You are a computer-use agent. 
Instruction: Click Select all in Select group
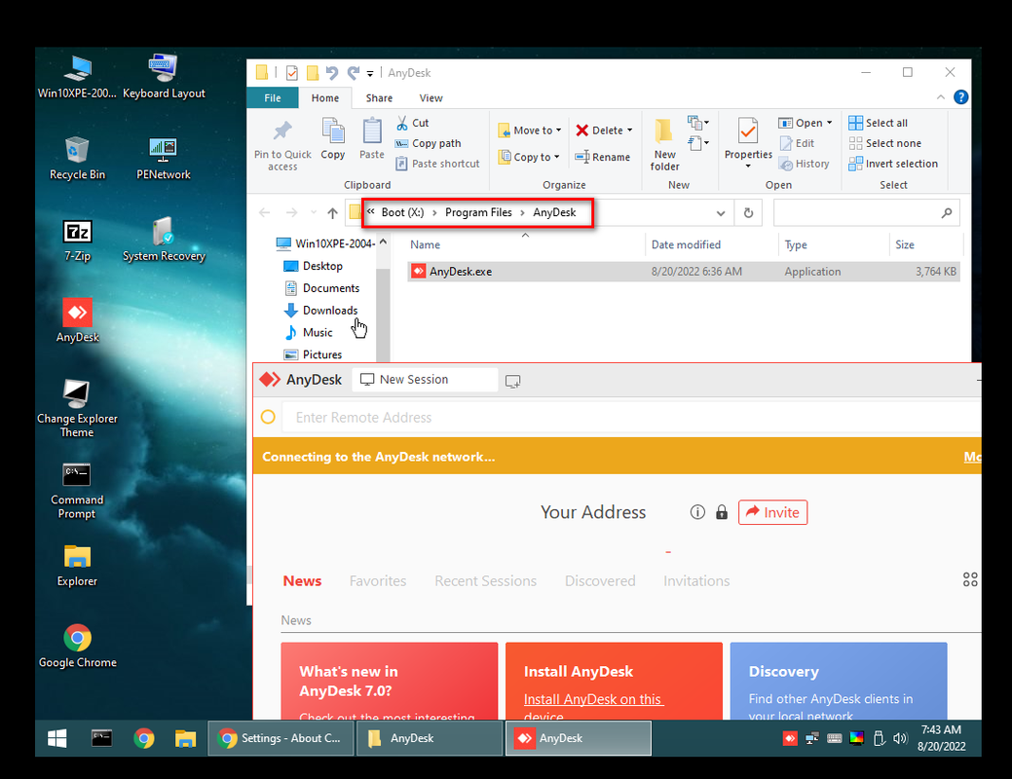tap(879, 123)
